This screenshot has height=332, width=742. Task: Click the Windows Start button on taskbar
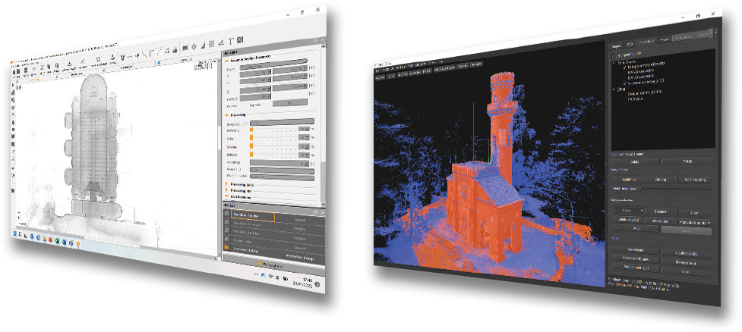14,234
